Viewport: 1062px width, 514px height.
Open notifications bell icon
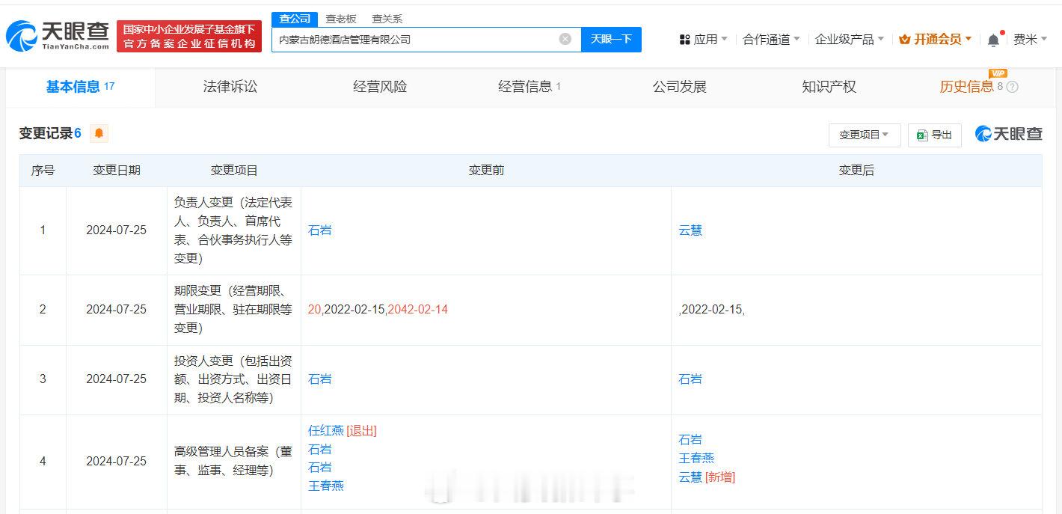click(993, 40)
